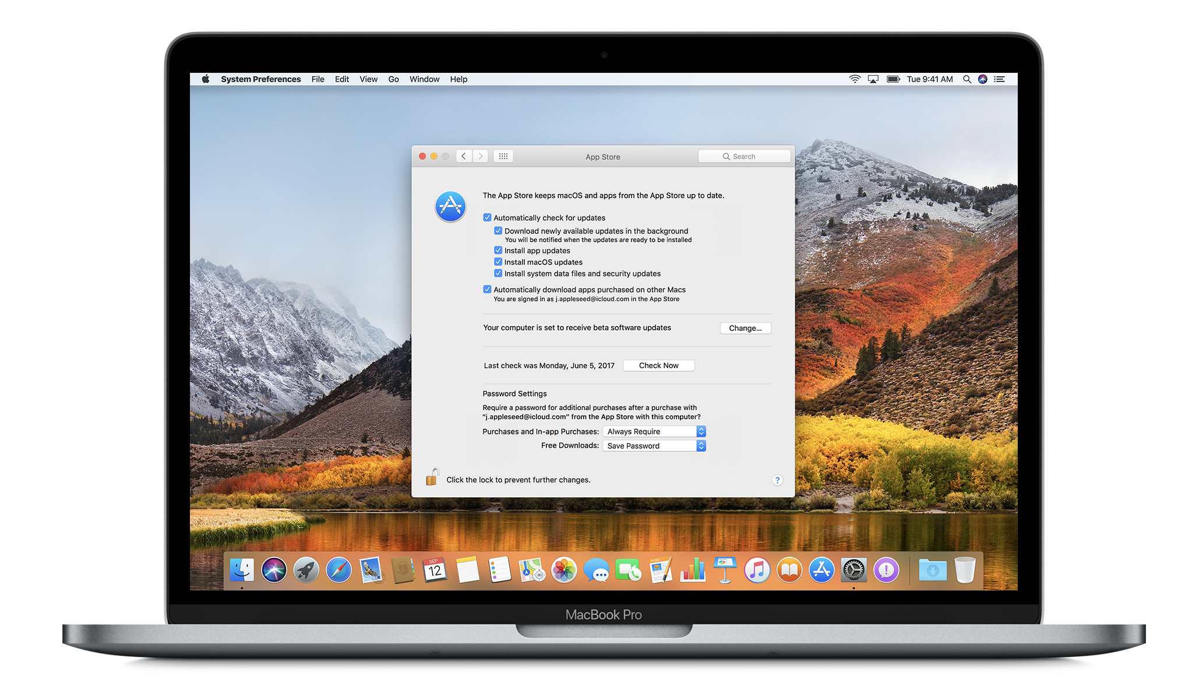Expand Purchases and In-app Purchases dropdown
This screenshot has width=1185, height=693.
coord(701,431)
